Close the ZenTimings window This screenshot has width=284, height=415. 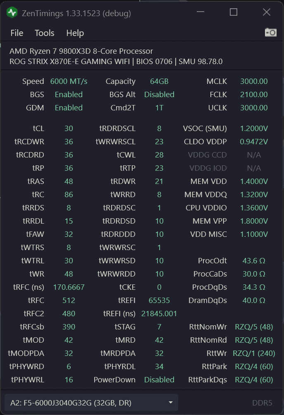tap(267, 12)
